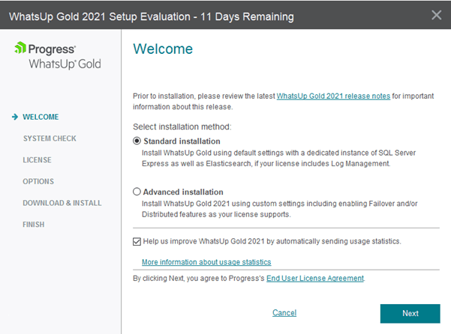Image resolution: width=451 pixels, height=334 pixels.
Task: Select the FINISH step
Action: [34, 225]
